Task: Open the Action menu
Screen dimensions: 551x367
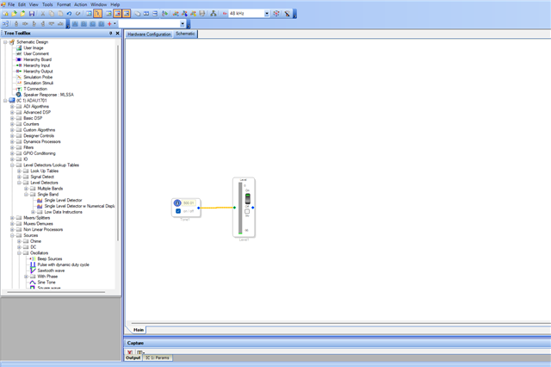Action: tap(80, 4)
